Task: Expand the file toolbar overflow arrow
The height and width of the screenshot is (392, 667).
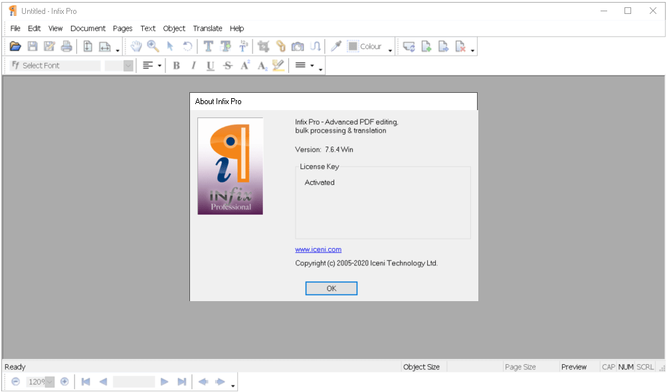Action: [x=118, y=50]
